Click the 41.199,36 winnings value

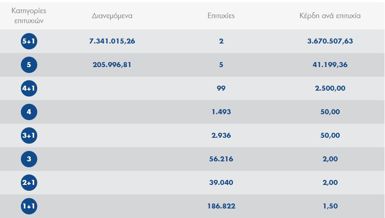coord(330,65)
